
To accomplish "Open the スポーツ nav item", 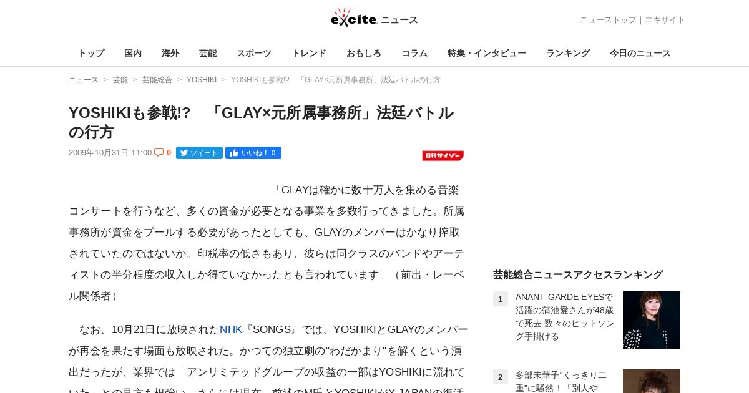I will coord(254,53).
